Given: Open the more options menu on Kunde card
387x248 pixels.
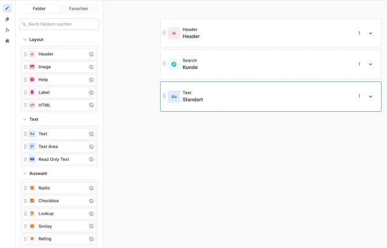Looking at the screenshot, I should 359,64.
